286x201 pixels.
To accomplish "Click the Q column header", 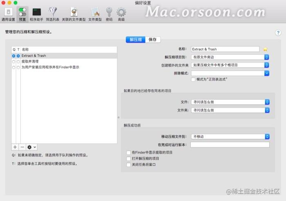I will tap(14, 50).
